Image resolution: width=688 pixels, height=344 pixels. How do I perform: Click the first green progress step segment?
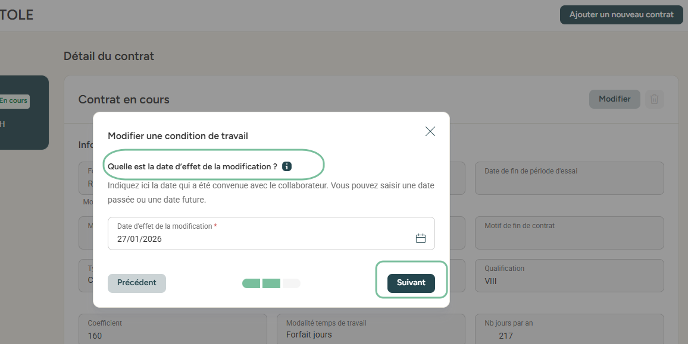(251, 283)
